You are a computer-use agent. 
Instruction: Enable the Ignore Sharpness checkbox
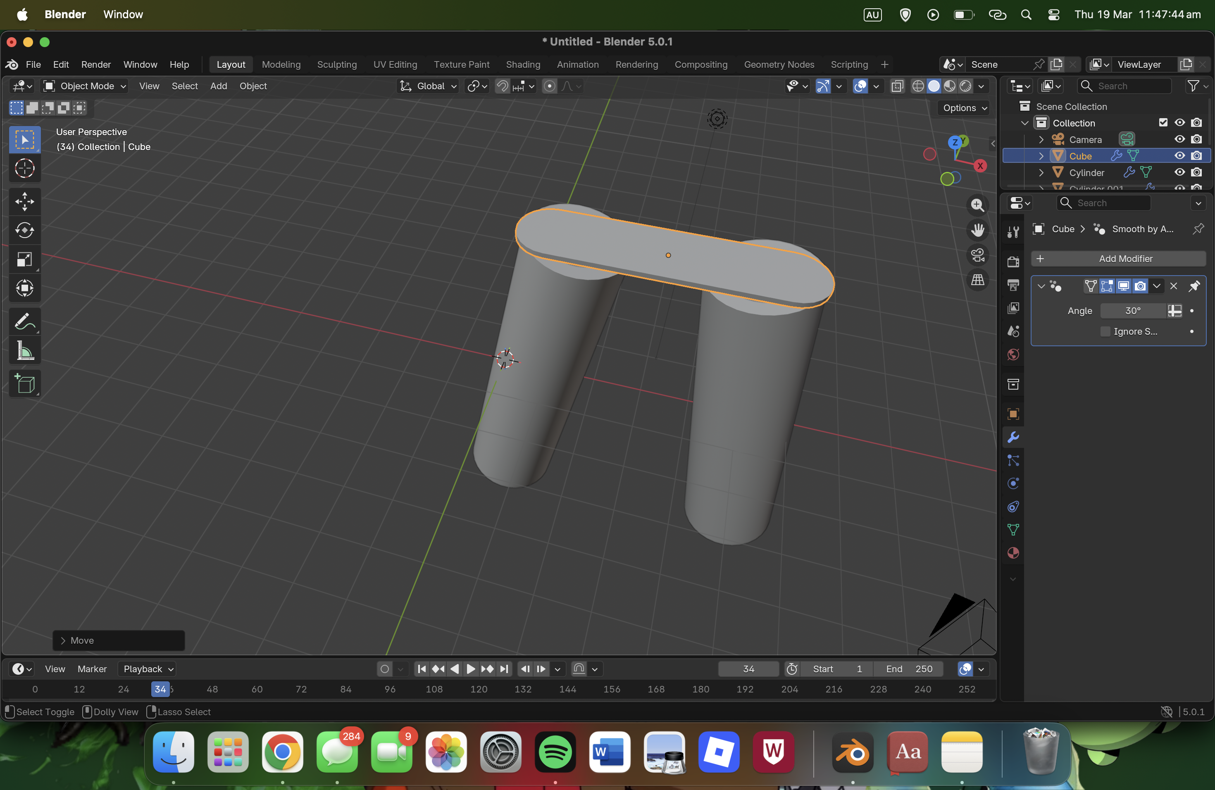1105,332
